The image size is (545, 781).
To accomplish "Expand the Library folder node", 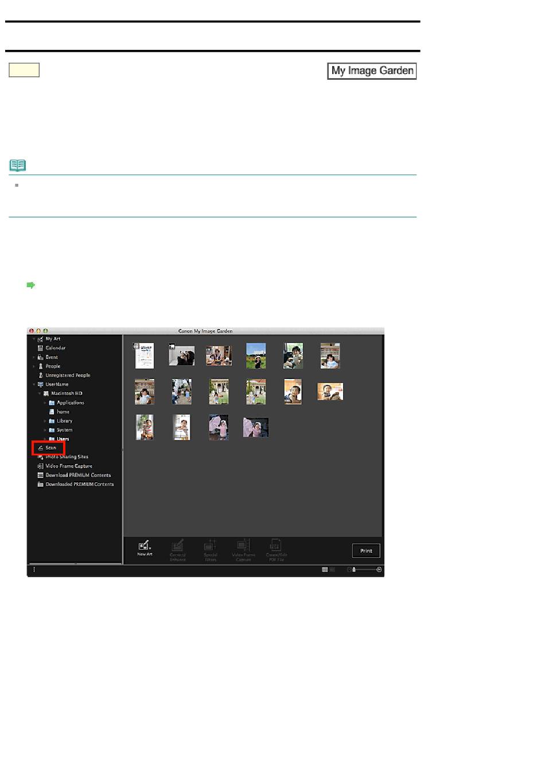I will point(45,421).
